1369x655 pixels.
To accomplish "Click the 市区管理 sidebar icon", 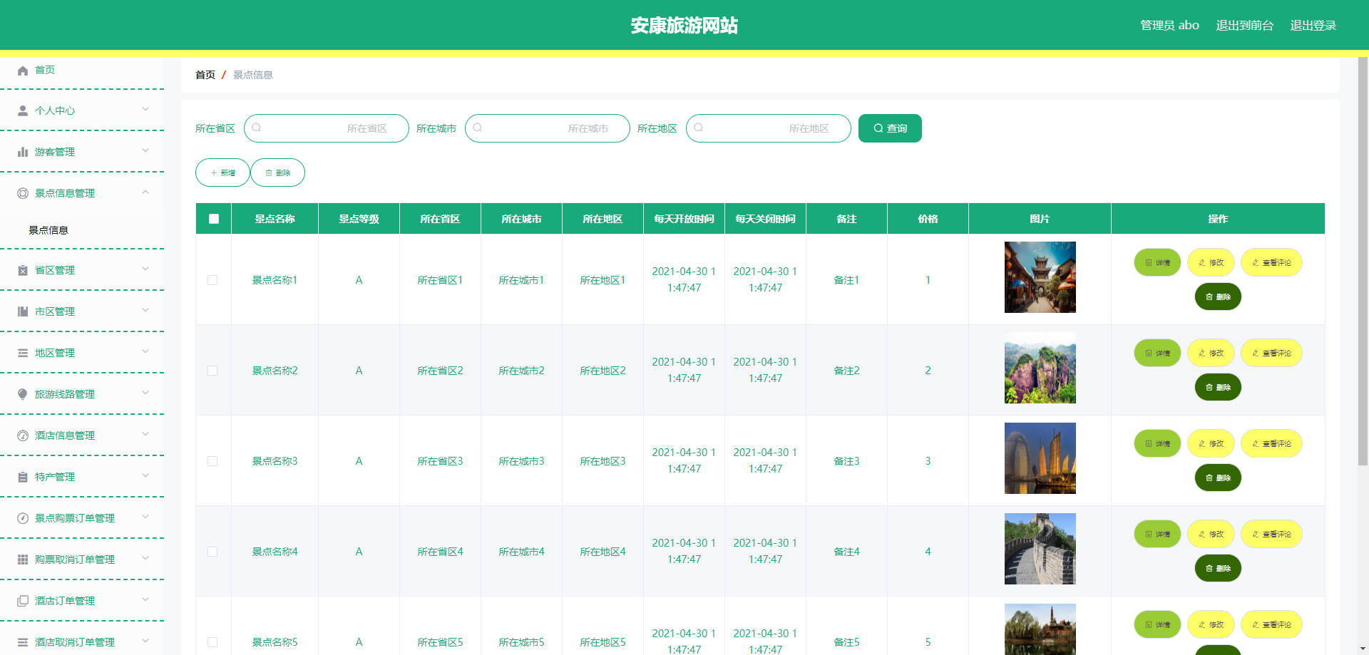I will pos(23,311).
